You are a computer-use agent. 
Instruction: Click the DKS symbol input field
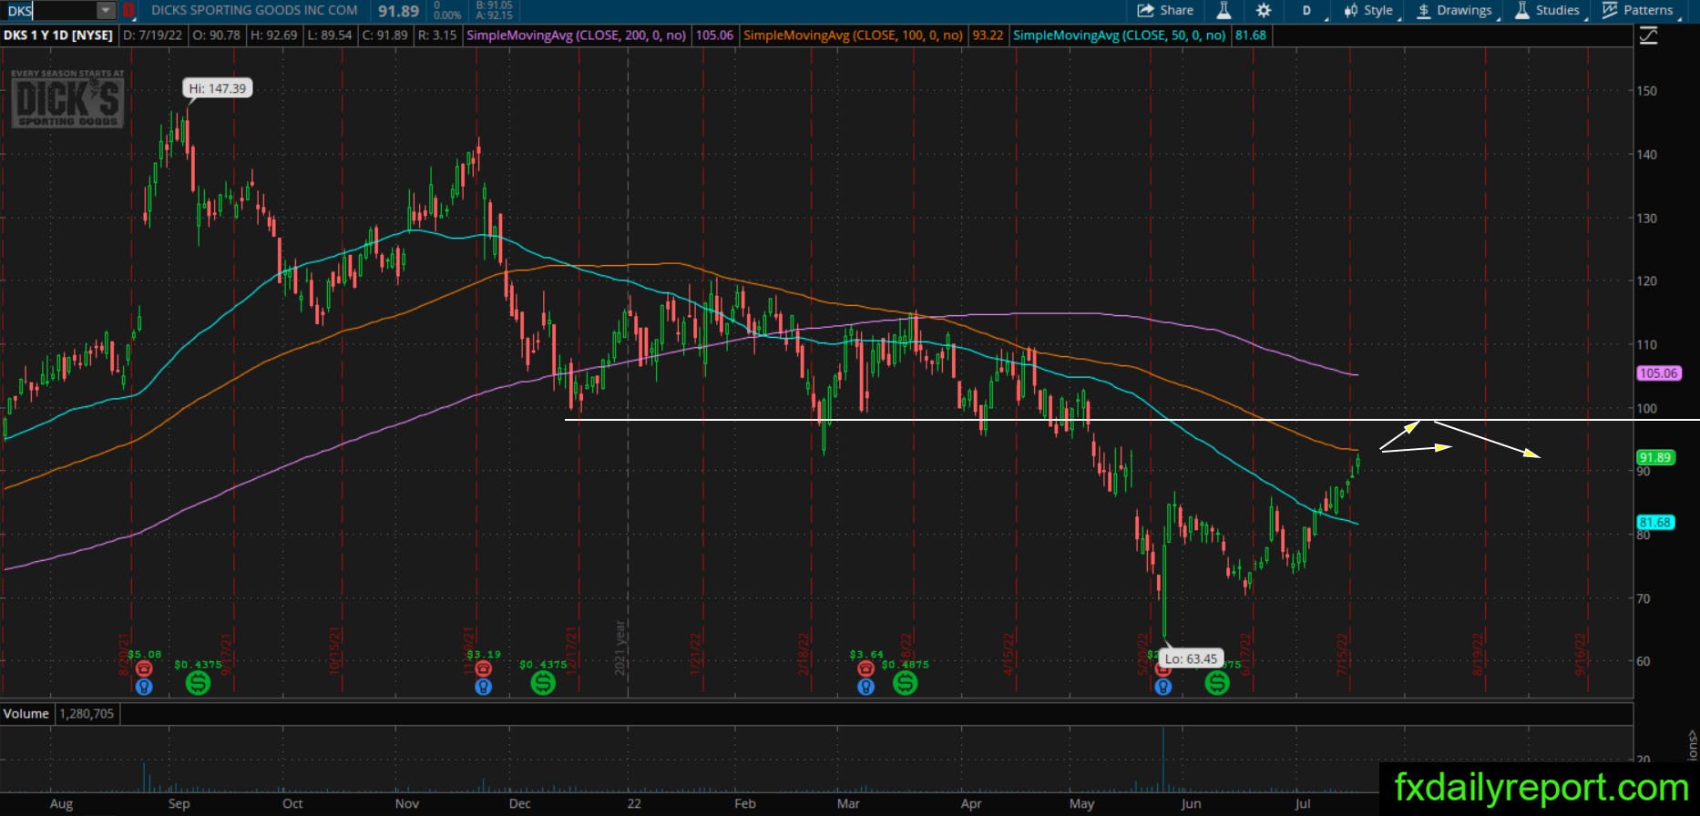50,11
